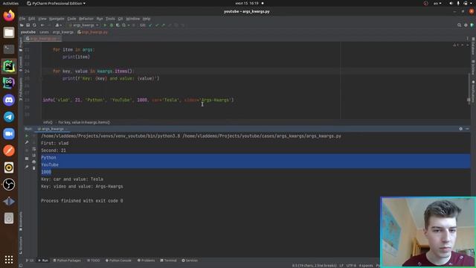The height and width of the screenshot is (268, 476).
Task: Click the args_kwargs folder breadcrumb
Action: (x=63, y=32)
